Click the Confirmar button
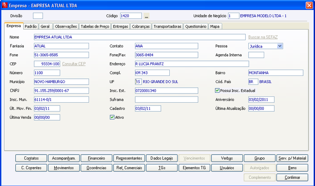Screen dimensions: 315x186 pos(292,177)
